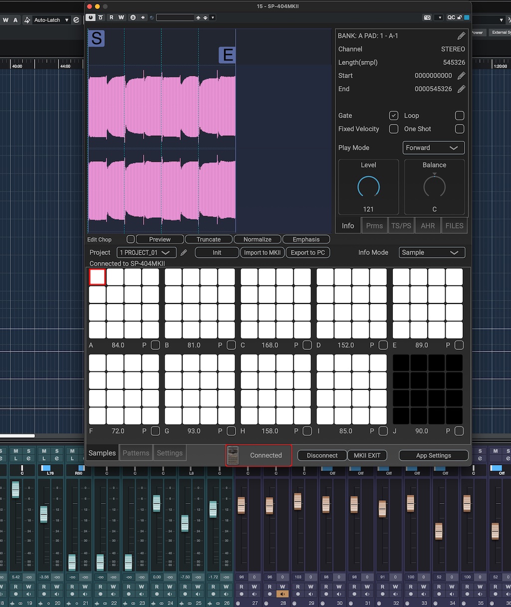The width and height of the screenshot is (511, 607).
Task: Open the preset menu triangle in plugin header
Action: pos(213,17)
